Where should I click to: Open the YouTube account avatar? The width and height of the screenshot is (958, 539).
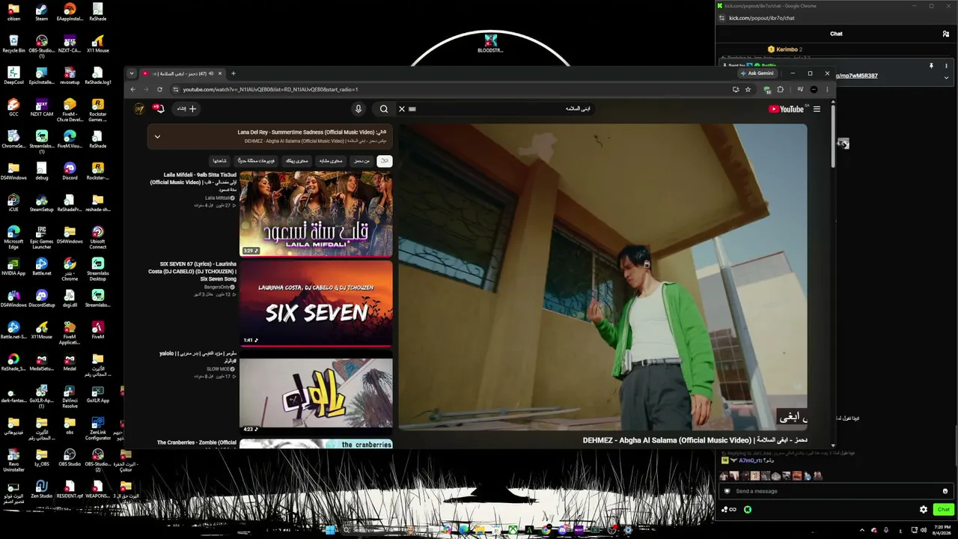click(139, 109)
